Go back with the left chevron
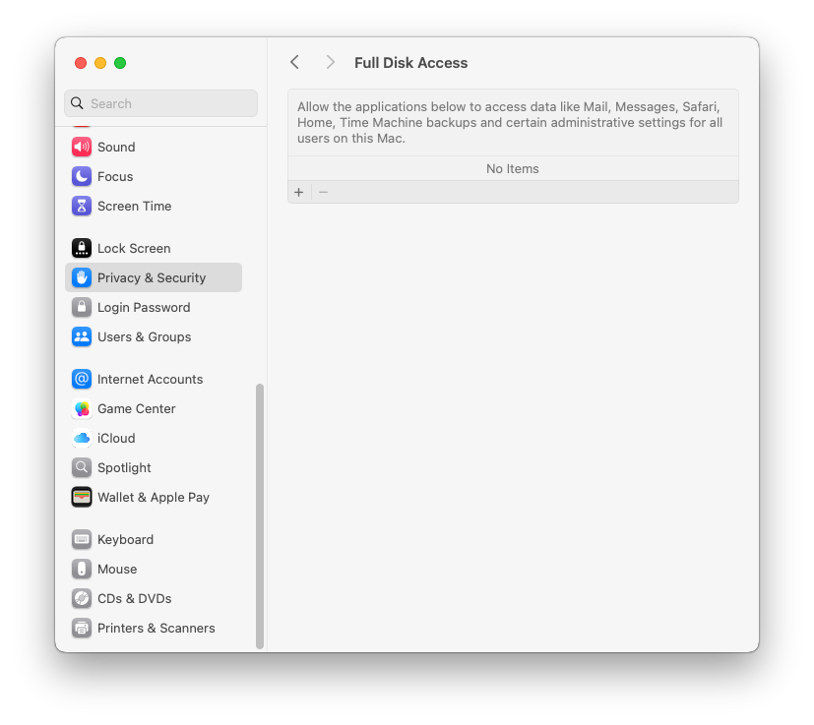This screenshot has height=725, width=814. [x=295, y=63]
